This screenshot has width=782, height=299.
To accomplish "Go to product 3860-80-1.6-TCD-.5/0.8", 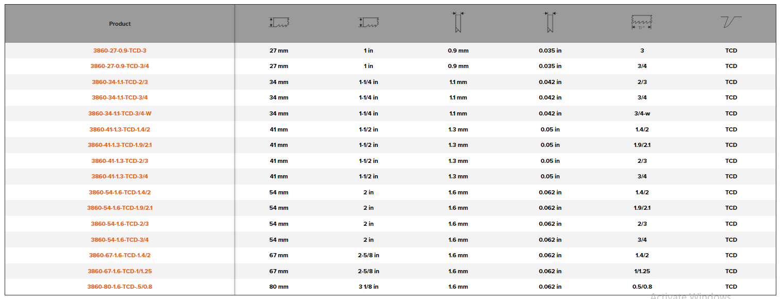I will tap(120, 287).
